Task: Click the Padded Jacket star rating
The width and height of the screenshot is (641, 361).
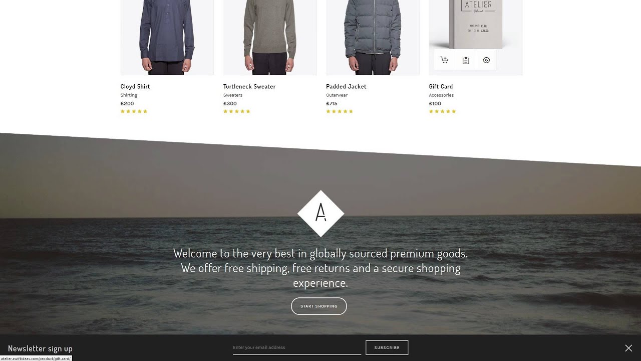Action: (x=340, y=111)
